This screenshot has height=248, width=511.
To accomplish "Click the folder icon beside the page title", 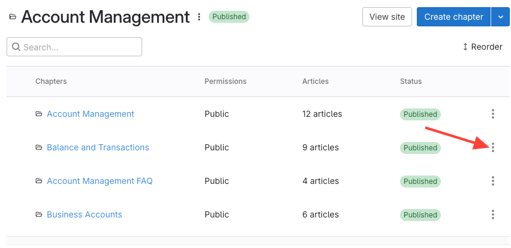I will coord(13,17).
